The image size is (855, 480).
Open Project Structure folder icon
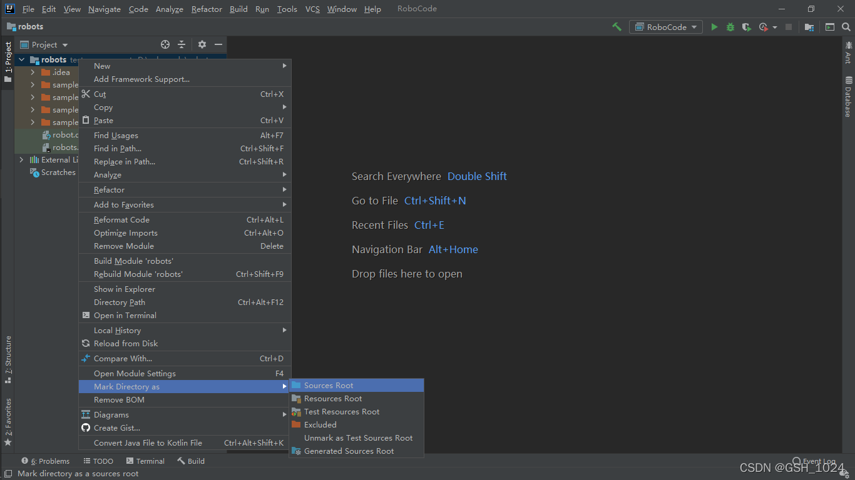[x=809, y=27]
